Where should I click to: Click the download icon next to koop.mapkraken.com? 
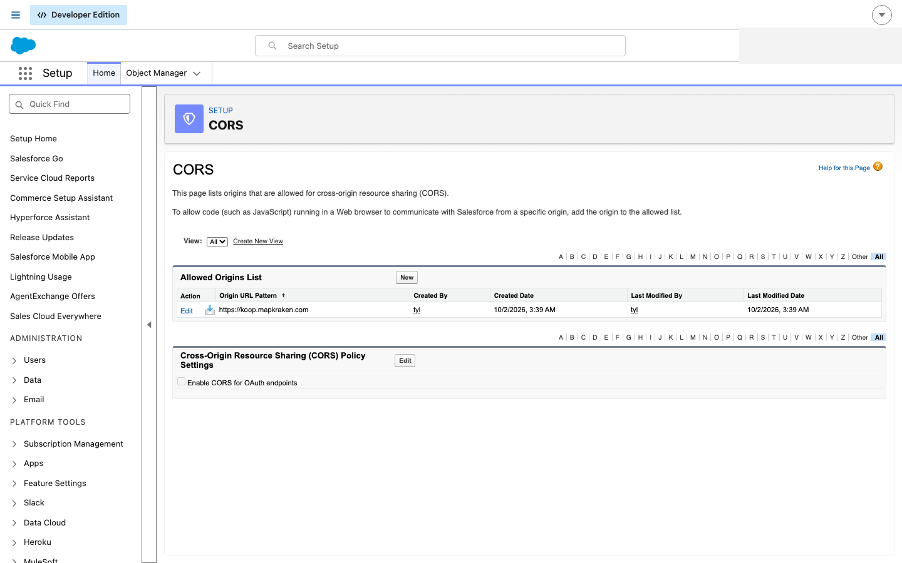pyautogui.click(x=210, y=310)
